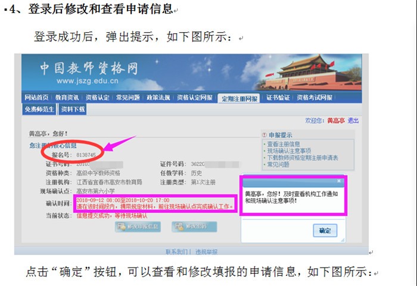Download 教师资格定期注册申请表 via link
This screenshot has height=286, width=417.
click(x=303, y=158)
